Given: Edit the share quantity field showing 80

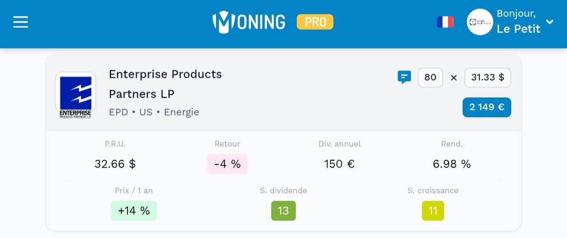Looking at the screenshot, I should point(430,77).
